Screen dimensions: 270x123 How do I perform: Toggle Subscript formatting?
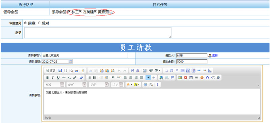pyautogui.click(x=69, y=78)
